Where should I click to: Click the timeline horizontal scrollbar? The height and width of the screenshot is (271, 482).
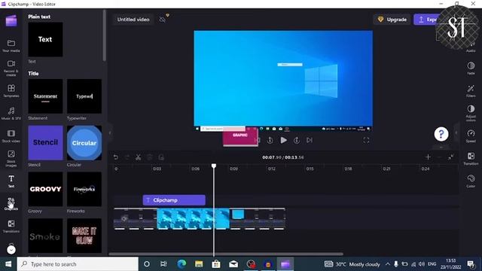(x=226, y=254)
